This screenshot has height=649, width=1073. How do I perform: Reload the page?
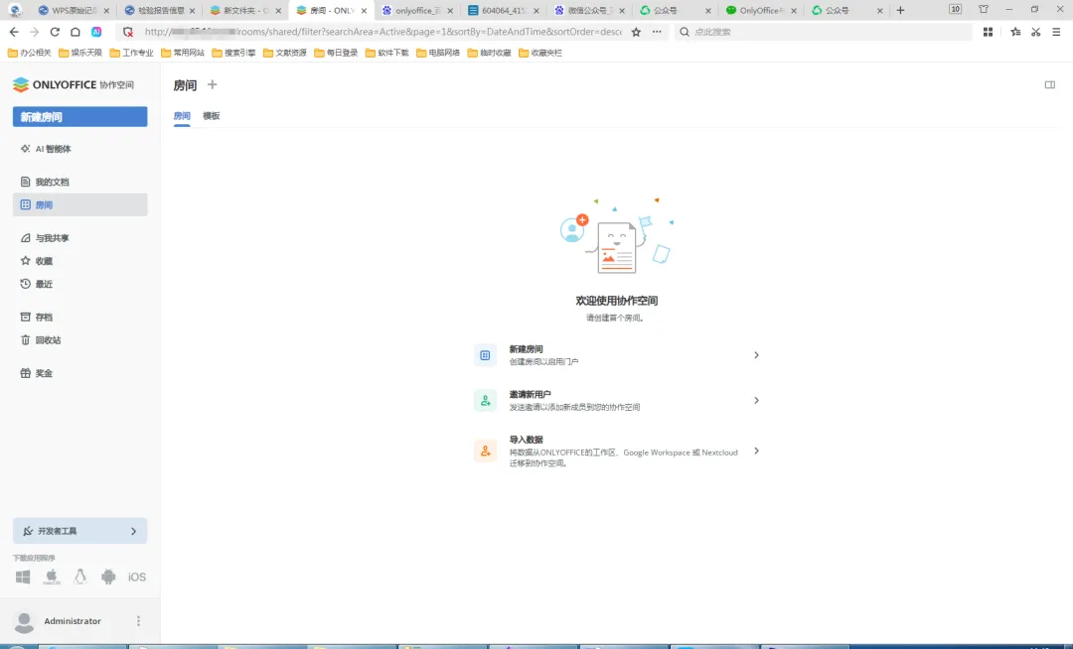click(55, 32)
